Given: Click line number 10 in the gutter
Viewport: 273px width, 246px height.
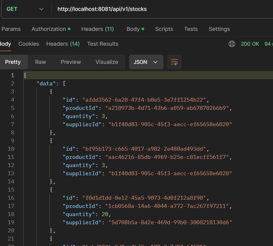Looking at the screenshot, I should click(11, 149).
